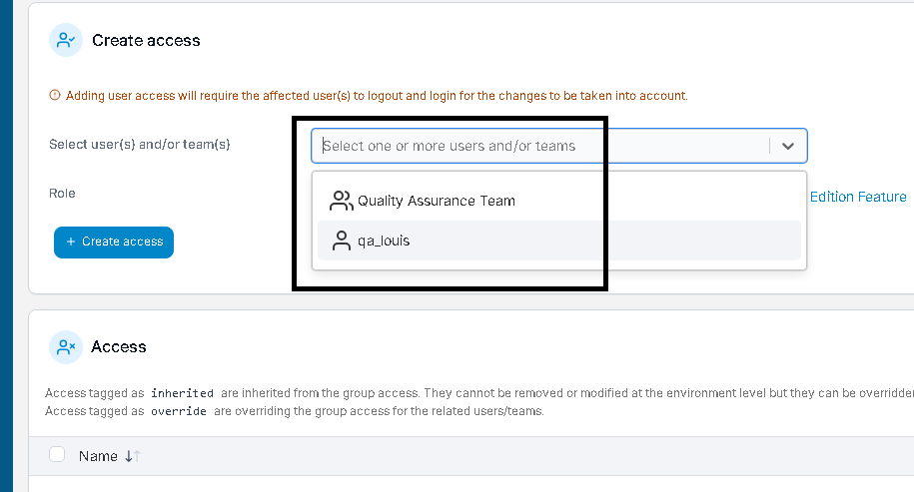This screenshot has height=492, width=914.
Task: Click the user icon next to qa_louis
Action: click(x=341, y=241)
